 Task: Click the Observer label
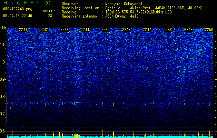[x=70, y=4]
